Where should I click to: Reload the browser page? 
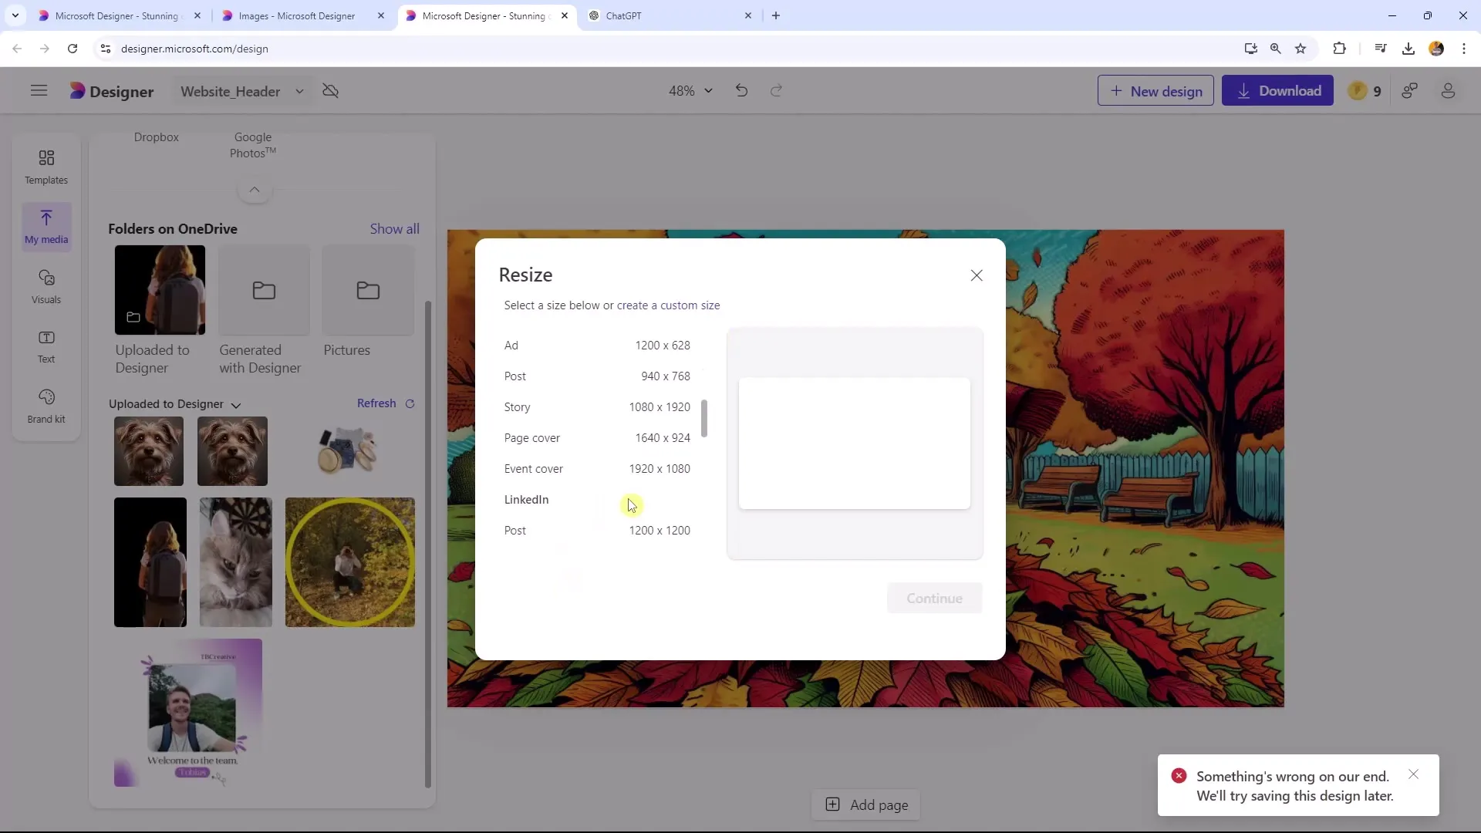[x=73, y=49]
